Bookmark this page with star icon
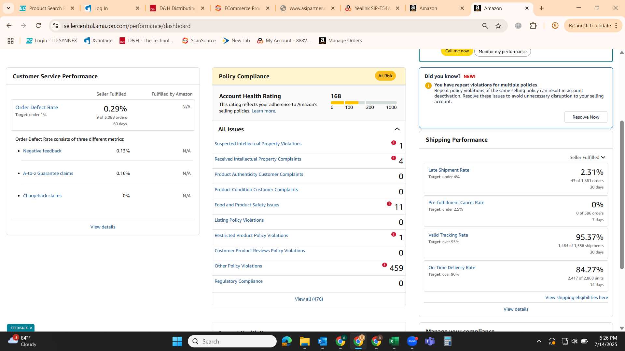625x351 pixels. [x=498, y=26]
